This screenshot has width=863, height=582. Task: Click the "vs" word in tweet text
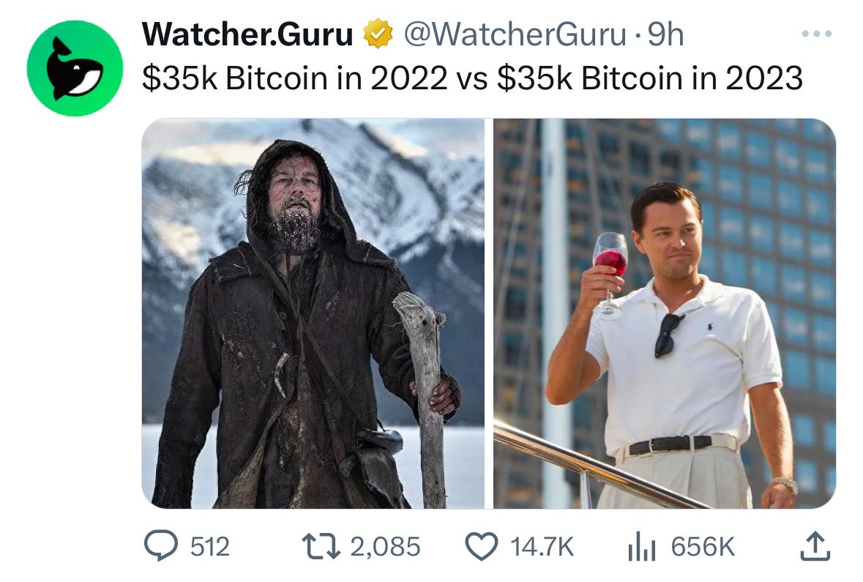click(x=471, y=79)
